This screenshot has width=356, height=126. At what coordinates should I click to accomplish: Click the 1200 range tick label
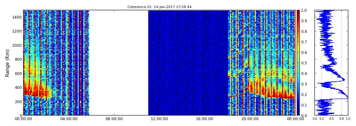(17, 31)
